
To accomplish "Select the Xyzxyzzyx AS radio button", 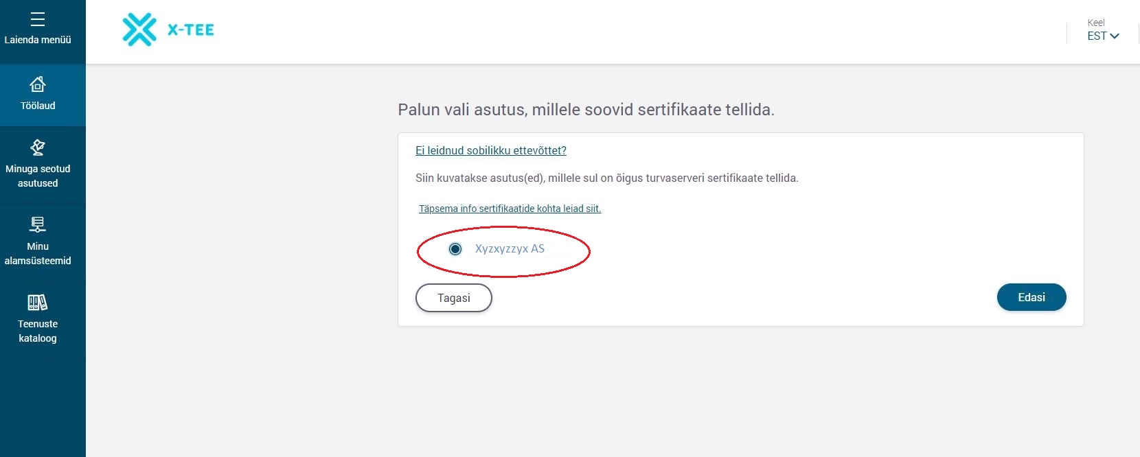I will coord(455,249).
